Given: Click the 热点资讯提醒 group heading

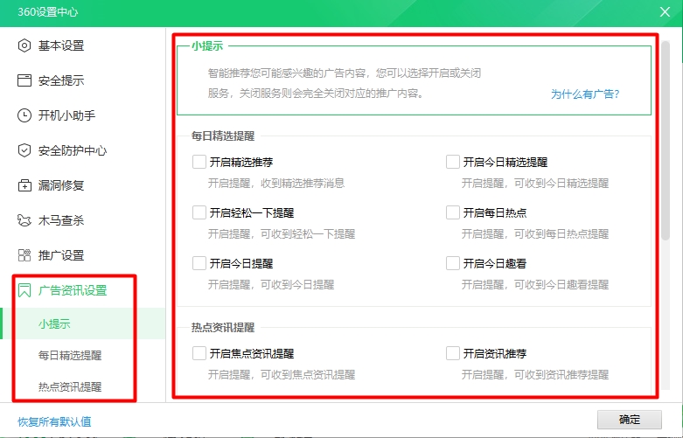Looking at the screenshot, I should pos(223,328).
